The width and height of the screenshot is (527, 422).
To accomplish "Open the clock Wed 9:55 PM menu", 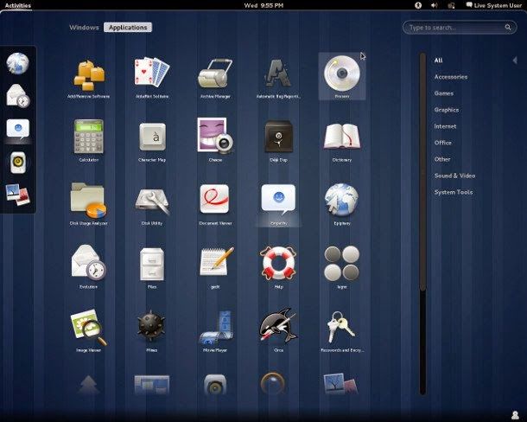I will click(x=263, y=5).
